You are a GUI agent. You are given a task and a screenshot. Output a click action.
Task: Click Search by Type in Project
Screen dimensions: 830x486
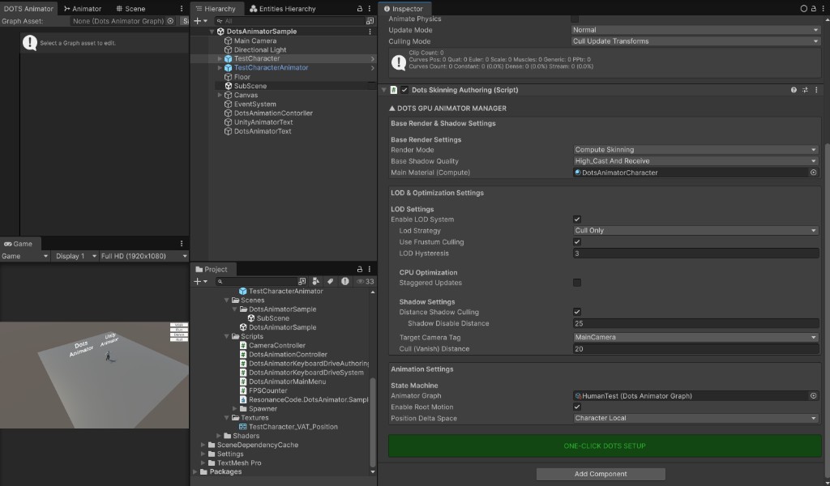coord(316,281)
